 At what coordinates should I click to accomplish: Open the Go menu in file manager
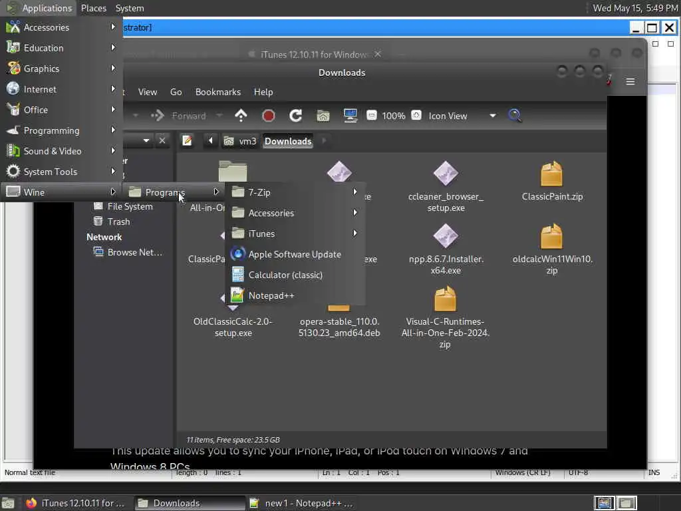176,92
